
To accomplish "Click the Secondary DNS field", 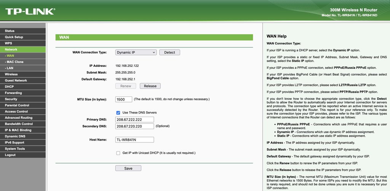I will tap(134, 126).
